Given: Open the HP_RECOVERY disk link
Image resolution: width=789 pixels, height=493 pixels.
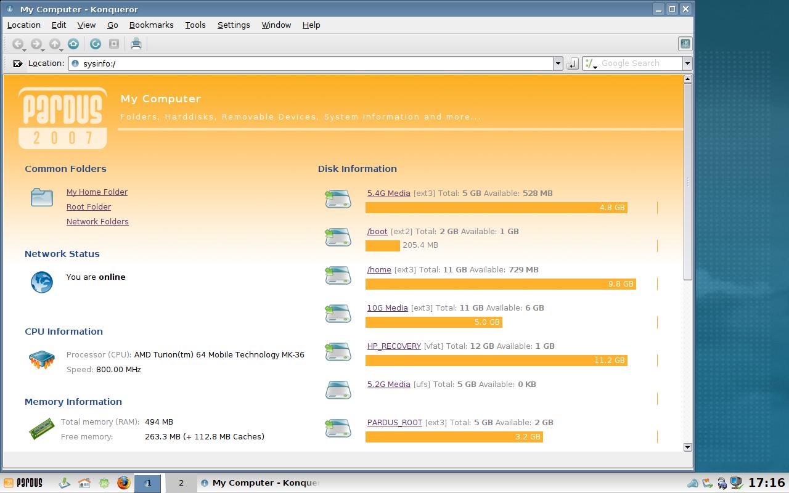Looking at the screenshot, I should point(394,346).
